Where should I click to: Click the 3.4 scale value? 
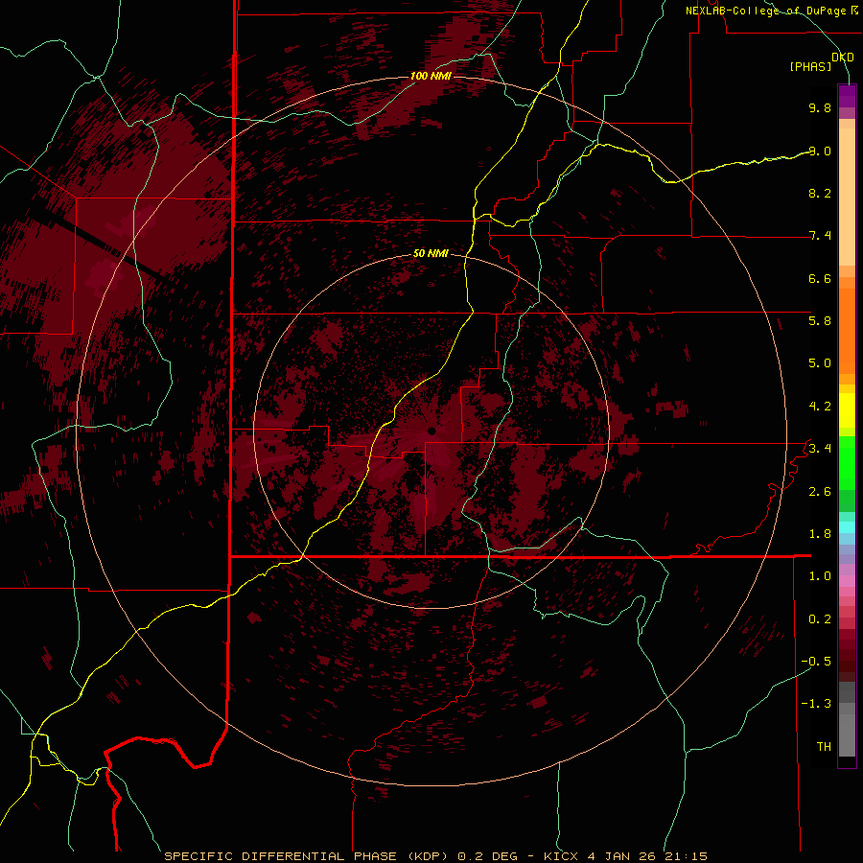[820, 448]
